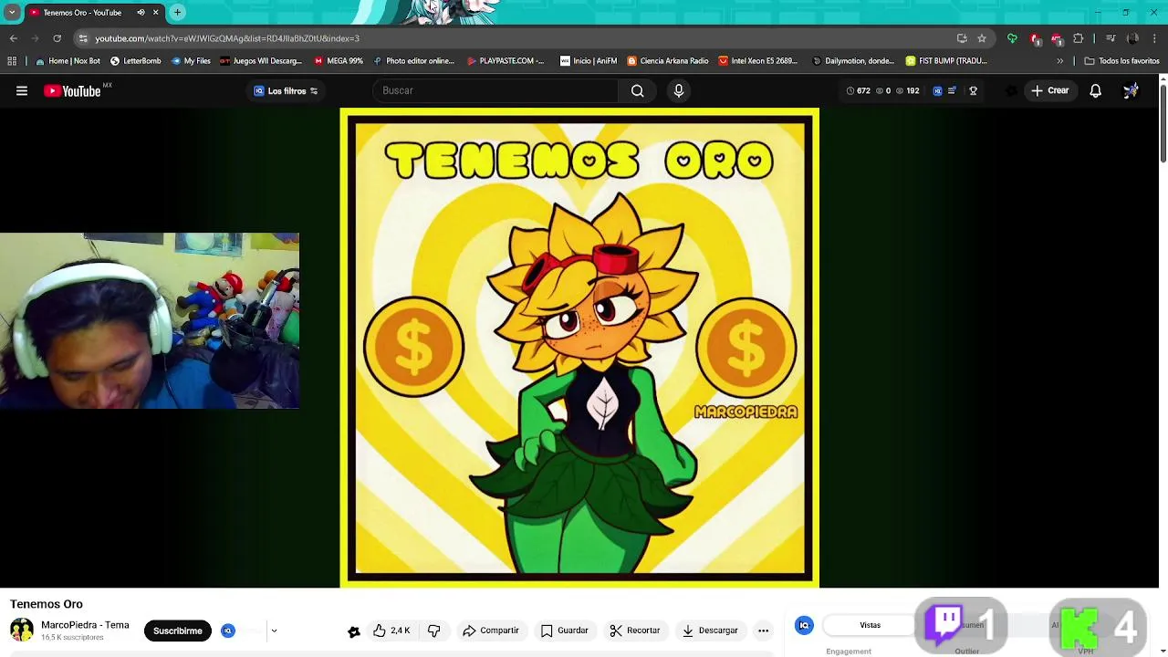
Task: Open MarcoPiedra channel avatar
Action: (x=21, y=630)
